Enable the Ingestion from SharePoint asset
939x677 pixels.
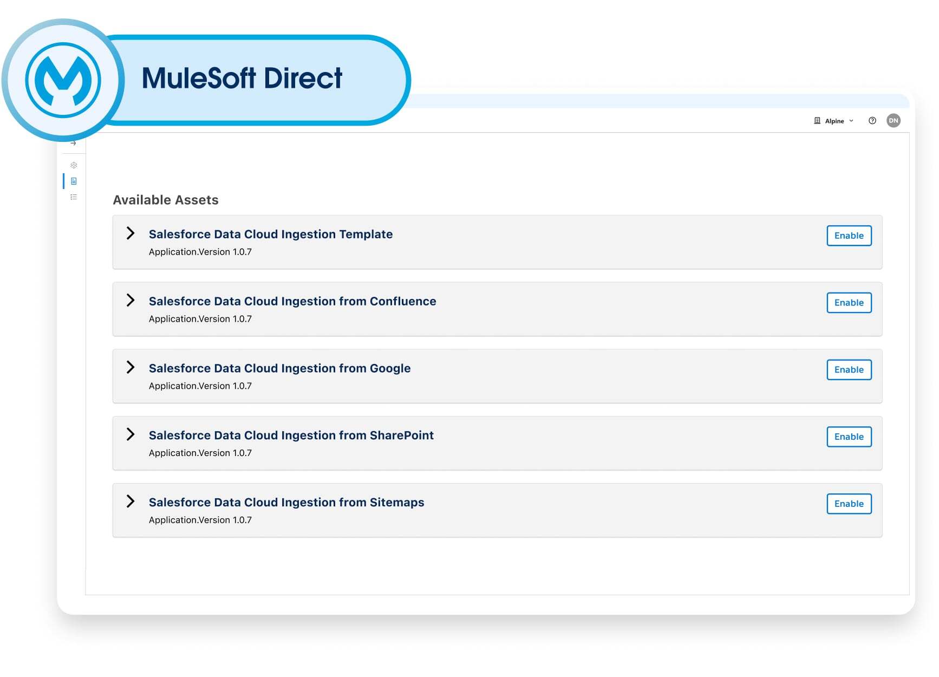pyautogui.click(x=849, y=437)
